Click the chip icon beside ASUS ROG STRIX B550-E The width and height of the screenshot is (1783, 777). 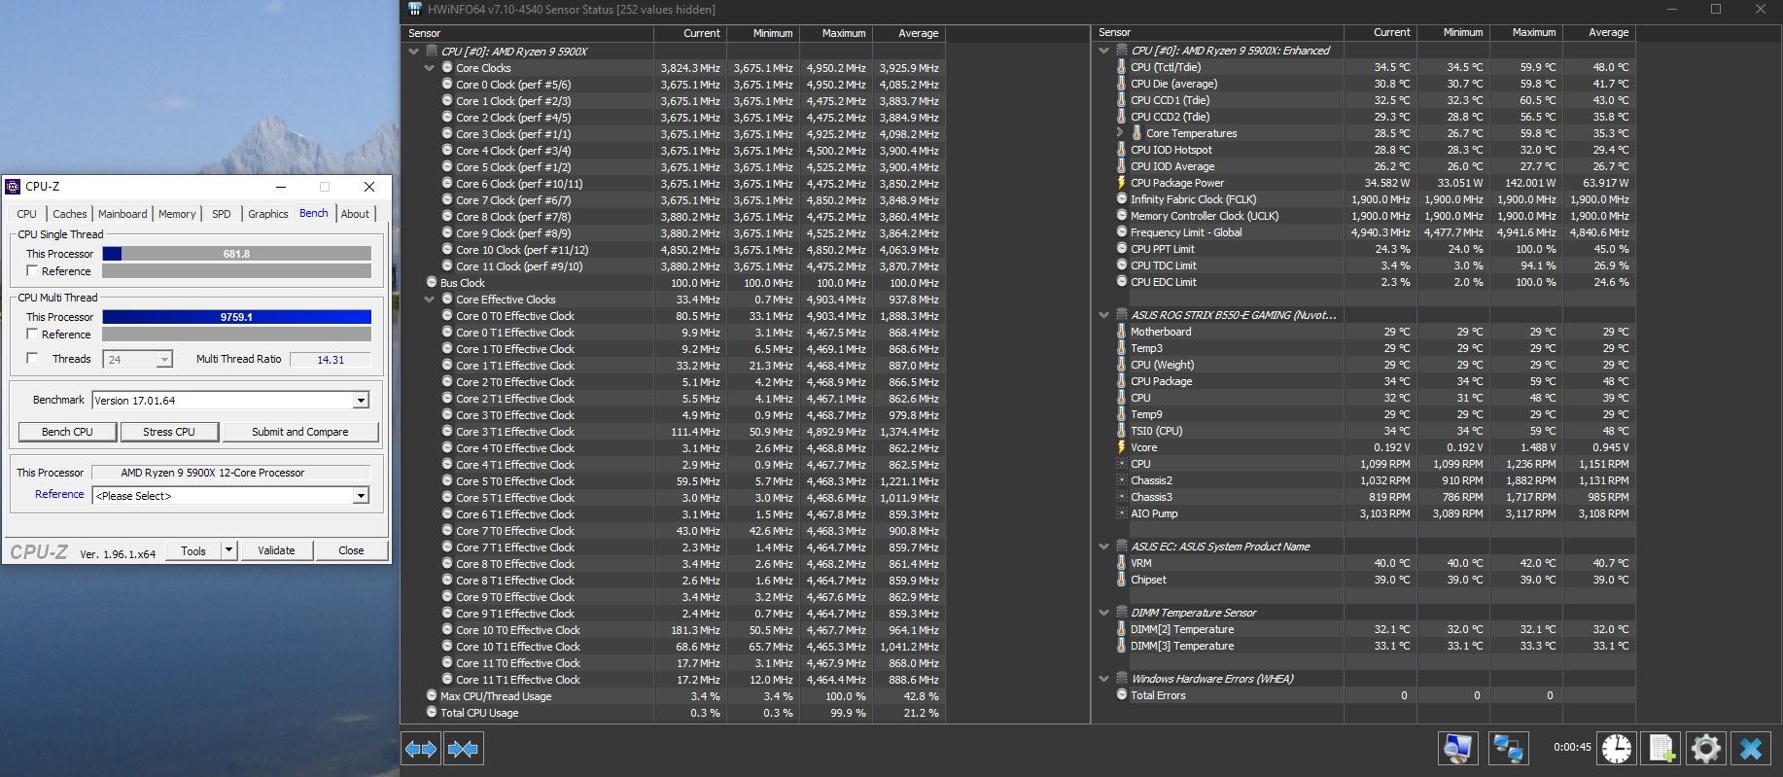1122,315
